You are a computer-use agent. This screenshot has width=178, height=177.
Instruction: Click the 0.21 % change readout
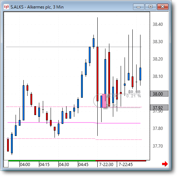click(x=134, y=96)
